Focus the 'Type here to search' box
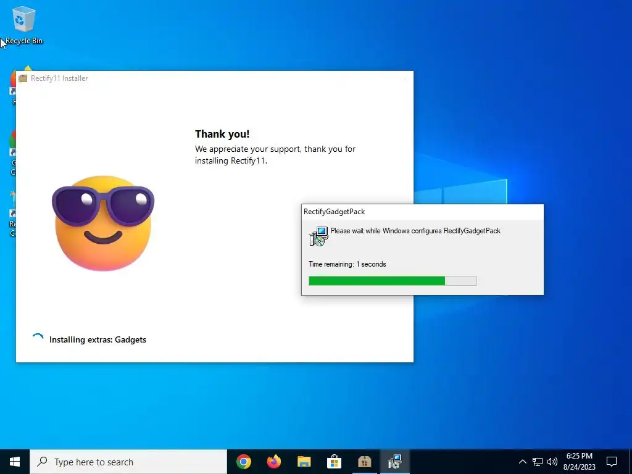Viewport: 632px width, 474px height. [x=128, y=462]
